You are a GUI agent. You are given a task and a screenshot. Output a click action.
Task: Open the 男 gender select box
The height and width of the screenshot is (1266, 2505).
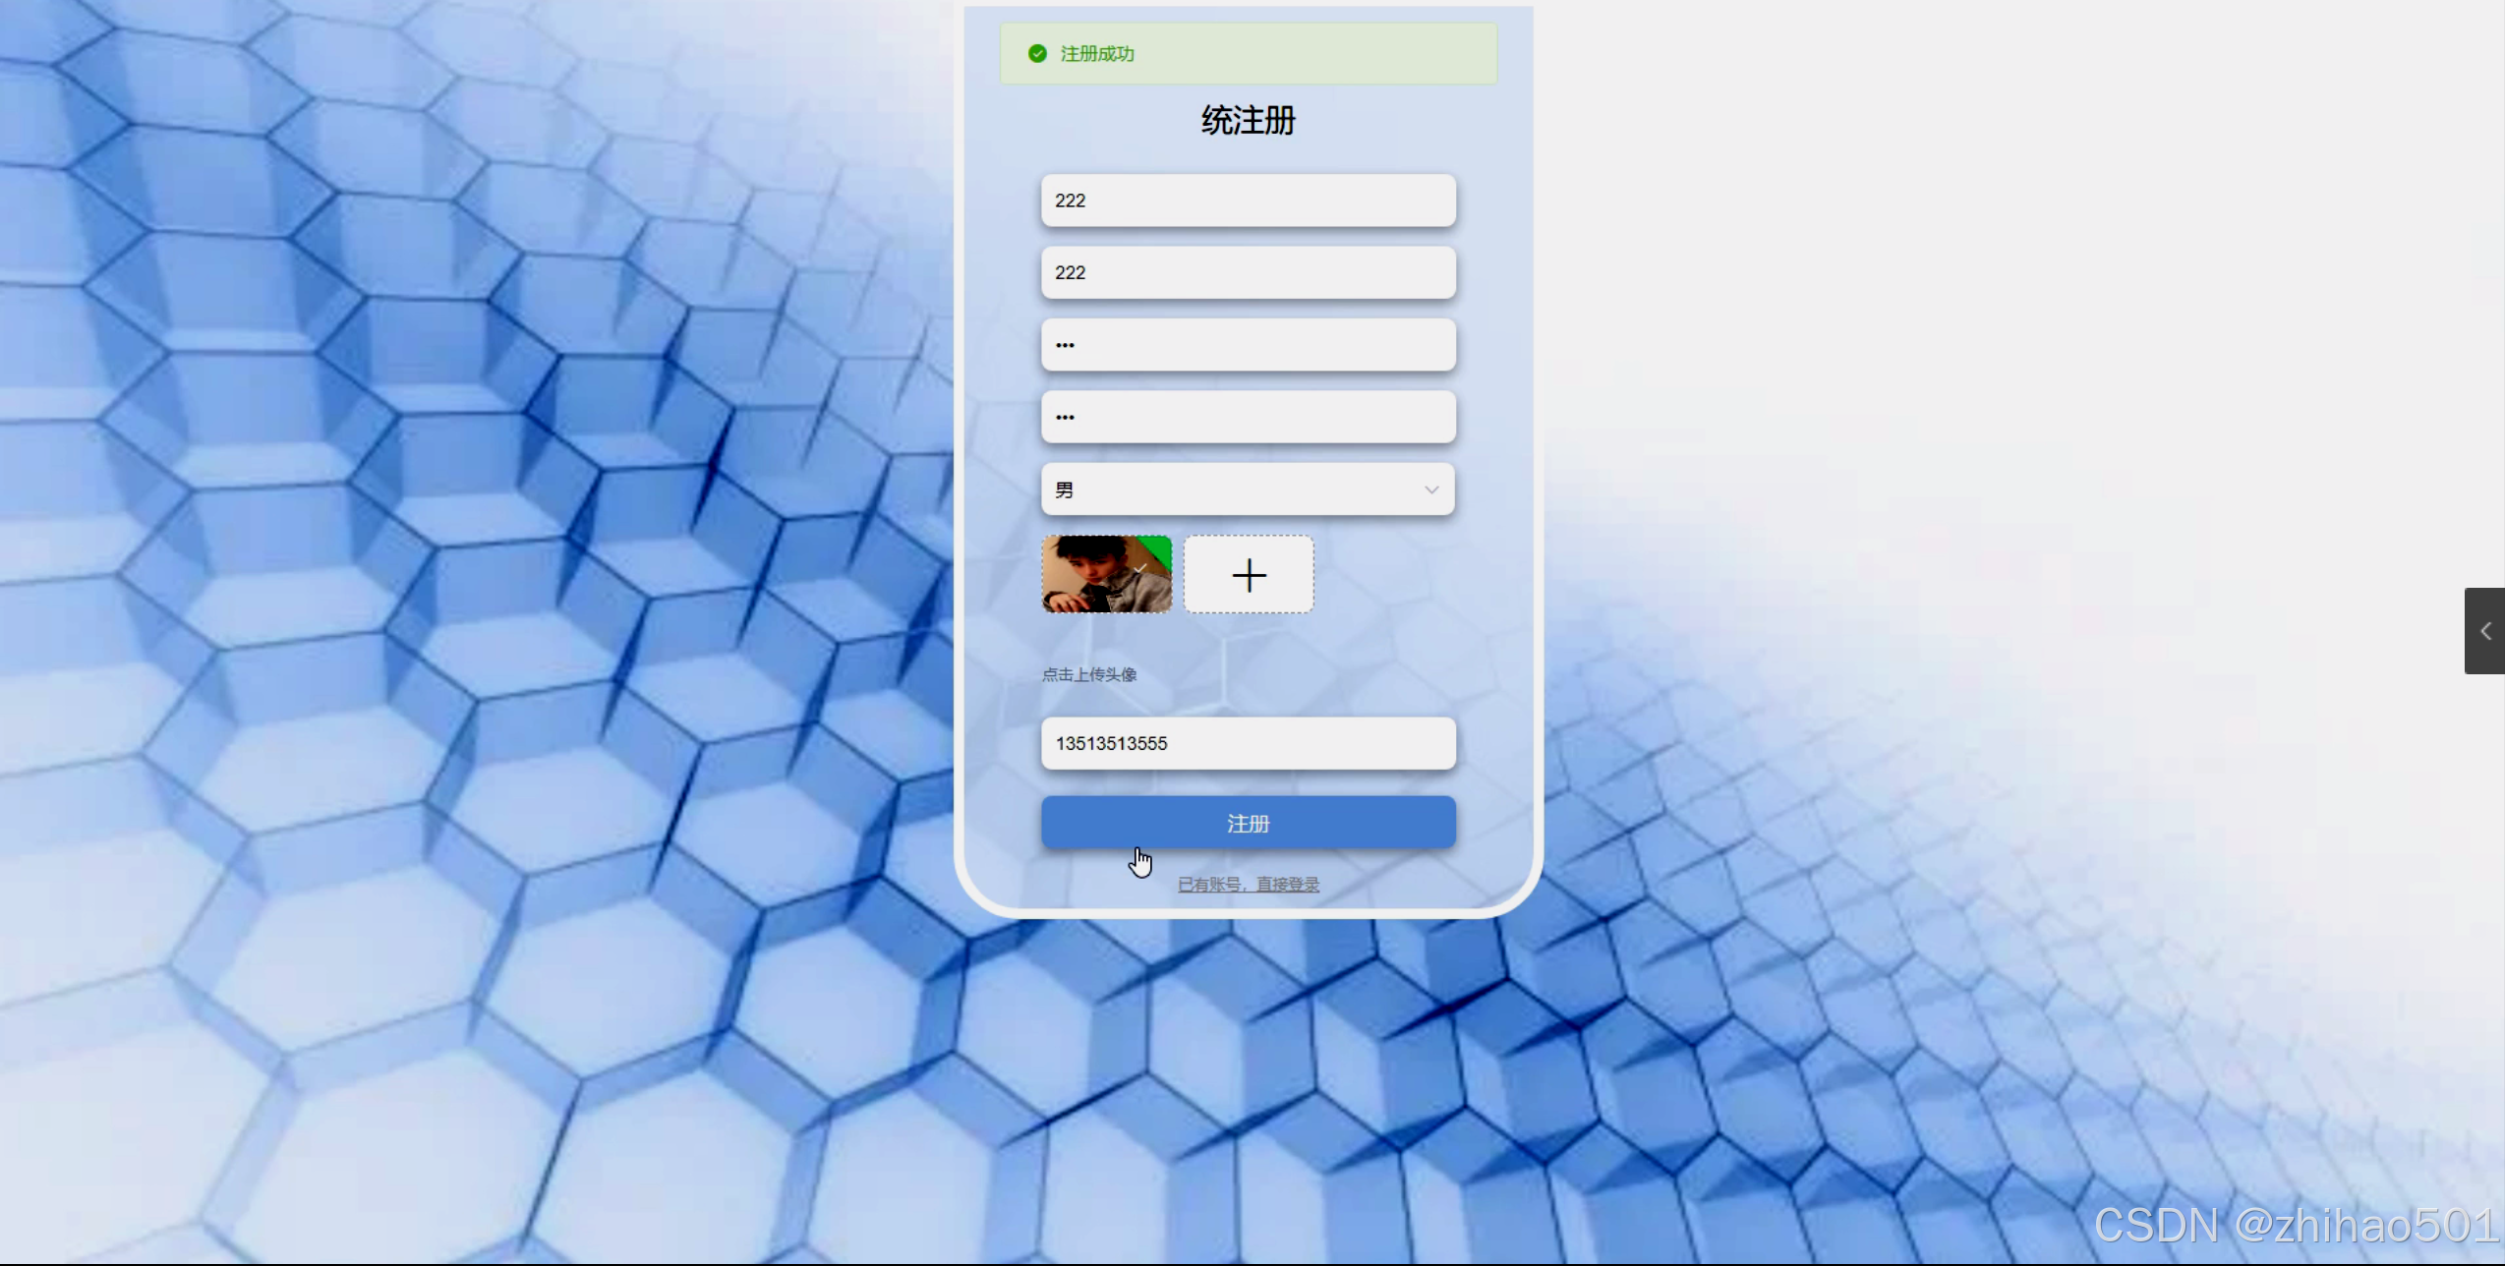pos(1229,489)
